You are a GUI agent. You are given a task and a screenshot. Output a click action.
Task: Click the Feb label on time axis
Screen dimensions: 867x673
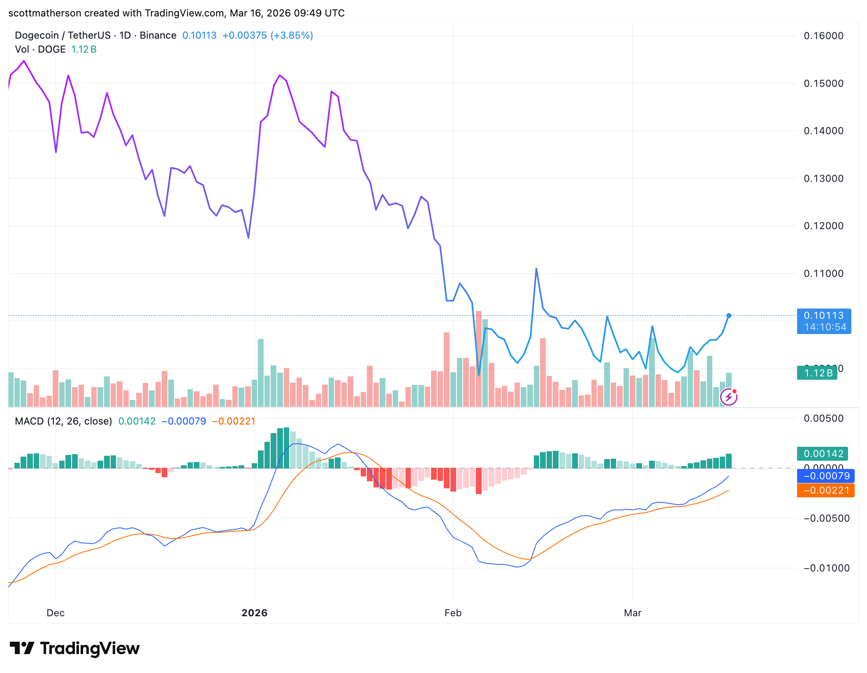[453, 613]
